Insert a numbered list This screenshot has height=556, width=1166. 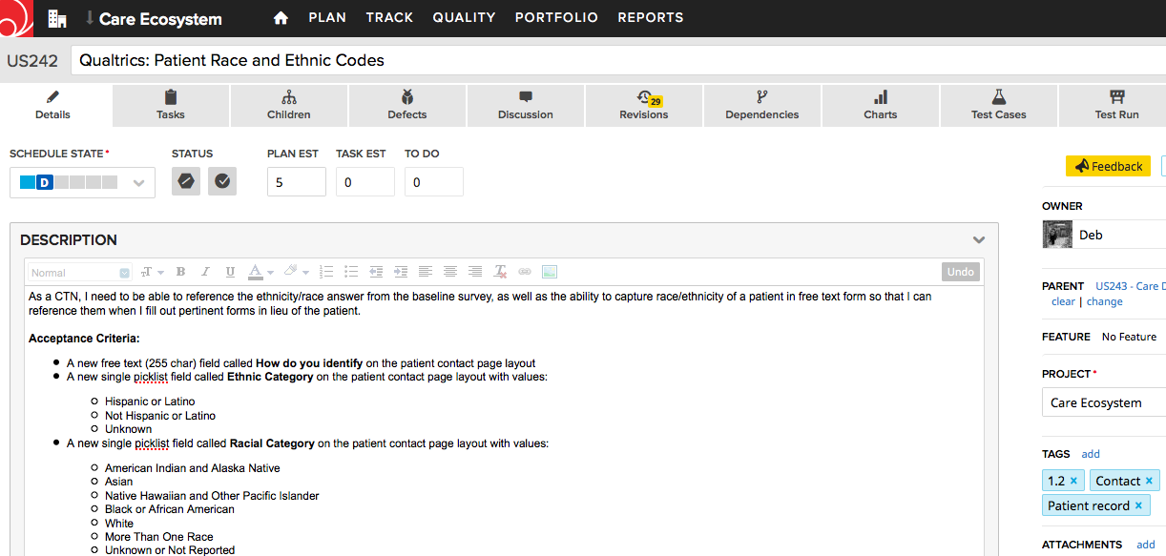[x=325, y=272]
